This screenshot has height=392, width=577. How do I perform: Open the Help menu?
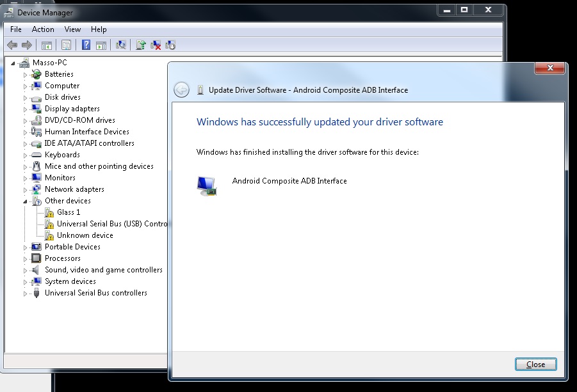(99, 29)
